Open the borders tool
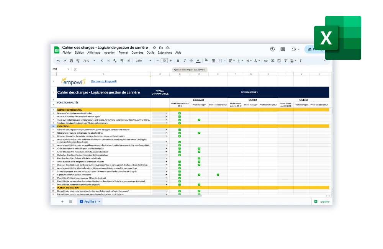This screenshot has width=383, height=249. [x=213, y=61]
